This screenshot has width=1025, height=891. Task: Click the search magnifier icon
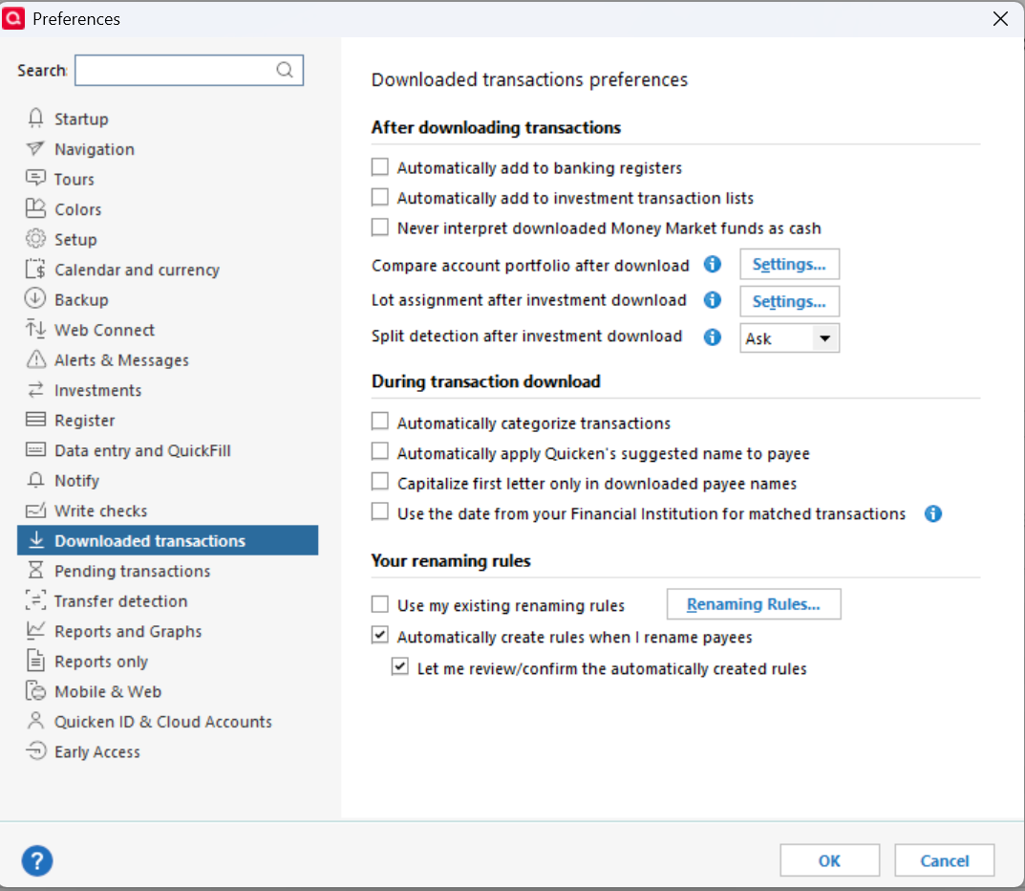coord(285,70)
